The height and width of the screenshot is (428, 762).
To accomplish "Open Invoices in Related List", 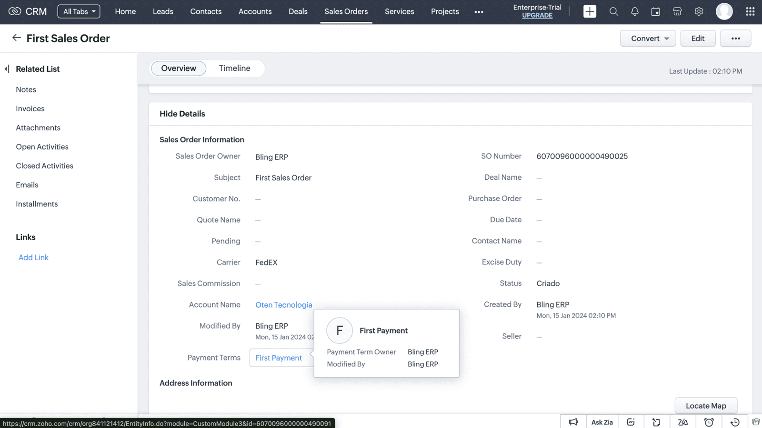I will (30, 109).
